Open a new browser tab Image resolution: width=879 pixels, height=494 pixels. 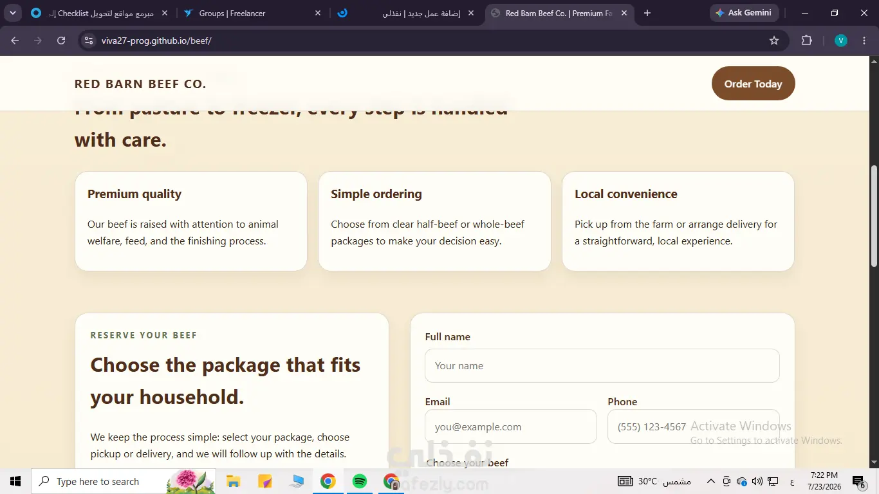[647, 13]
